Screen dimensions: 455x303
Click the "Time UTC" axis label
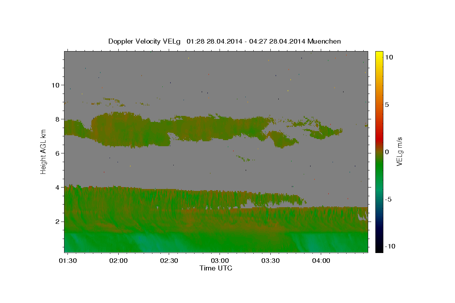(x=216, y=268)
